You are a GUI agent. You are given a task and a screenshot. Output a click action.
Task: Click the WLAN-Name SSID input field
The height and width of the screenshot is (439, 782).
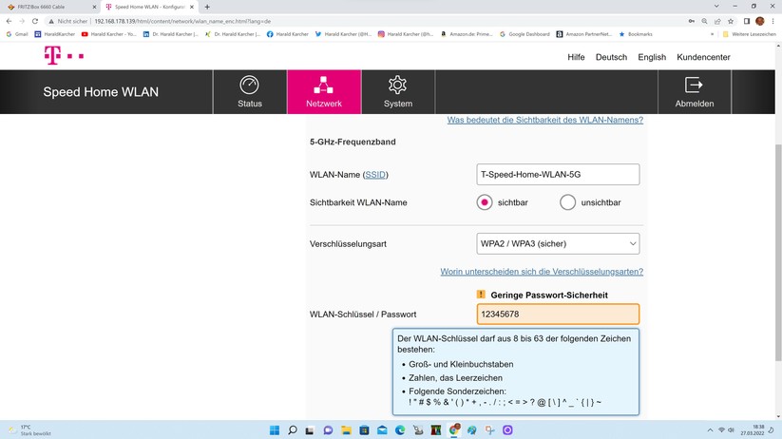(x=558, y=174)
